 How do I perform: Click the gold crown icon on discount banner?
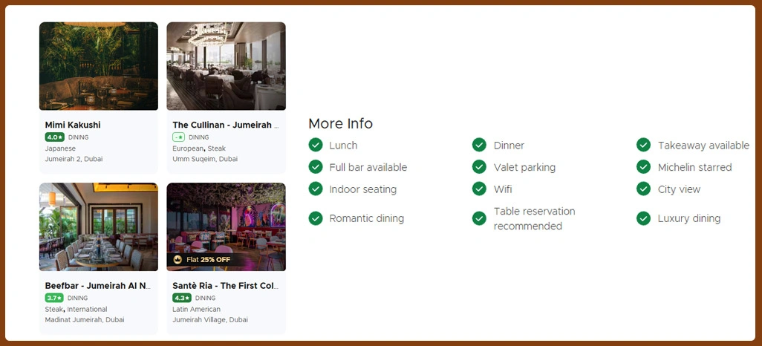coord(178,260)
